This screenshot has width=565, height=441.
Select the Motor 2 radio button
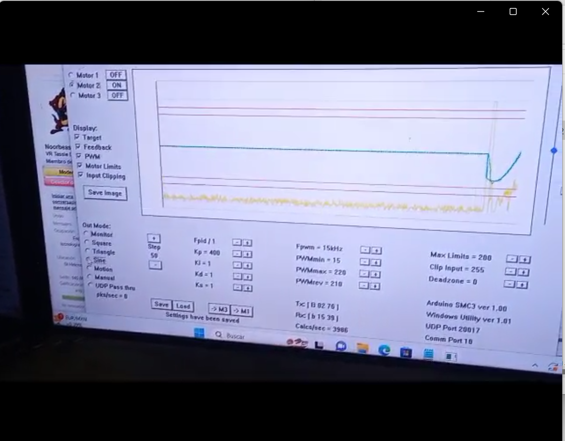pos(72,85)
